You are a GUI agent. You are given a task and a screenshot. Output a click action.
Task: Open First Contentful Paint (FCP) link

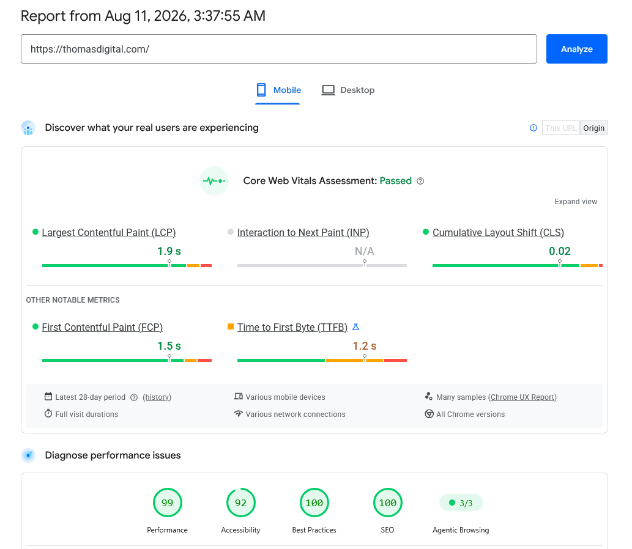coord(102,327)
